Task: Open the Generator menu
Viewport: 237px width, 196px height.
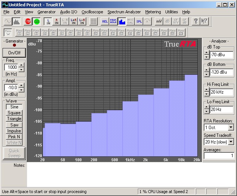Action: [46, 12]
